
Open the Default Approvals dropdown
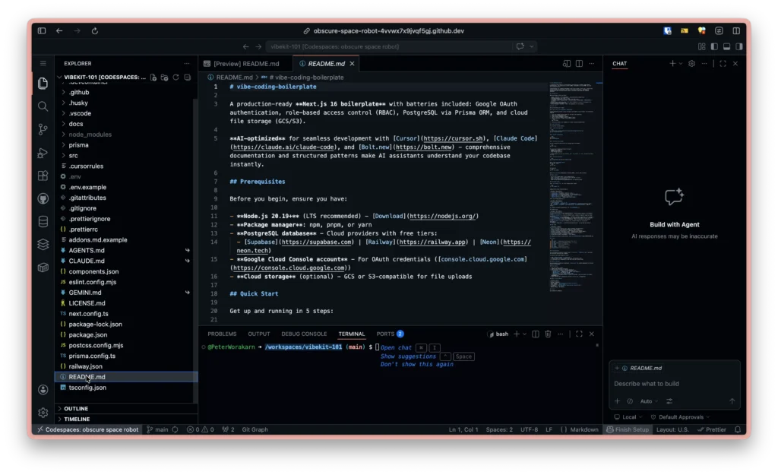680,417
